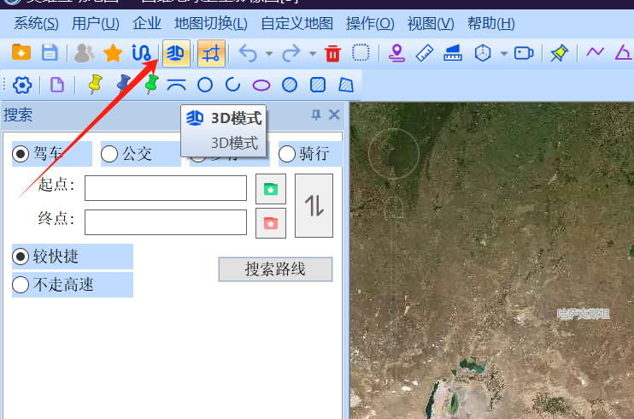Select the green pin marker tool

coord(151,85)
